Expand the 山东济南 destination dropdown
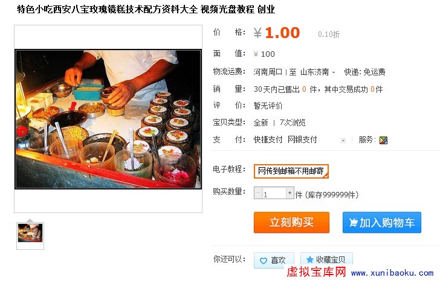 pyautogui.click(x=334, y=72)
